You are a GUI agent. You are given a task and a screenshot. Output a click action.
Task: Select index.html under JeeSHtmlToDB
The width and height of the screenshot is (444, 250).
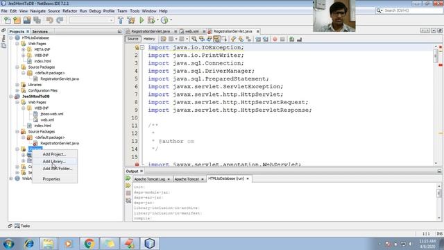click(x=42, y=126)
